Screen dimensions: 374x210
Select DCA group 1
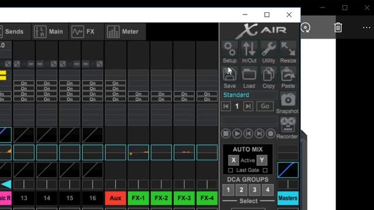coord(228,190)
